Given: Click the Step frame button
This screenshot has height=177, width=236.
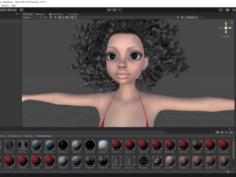Looking at the screenshot, I should coord(120,10).
